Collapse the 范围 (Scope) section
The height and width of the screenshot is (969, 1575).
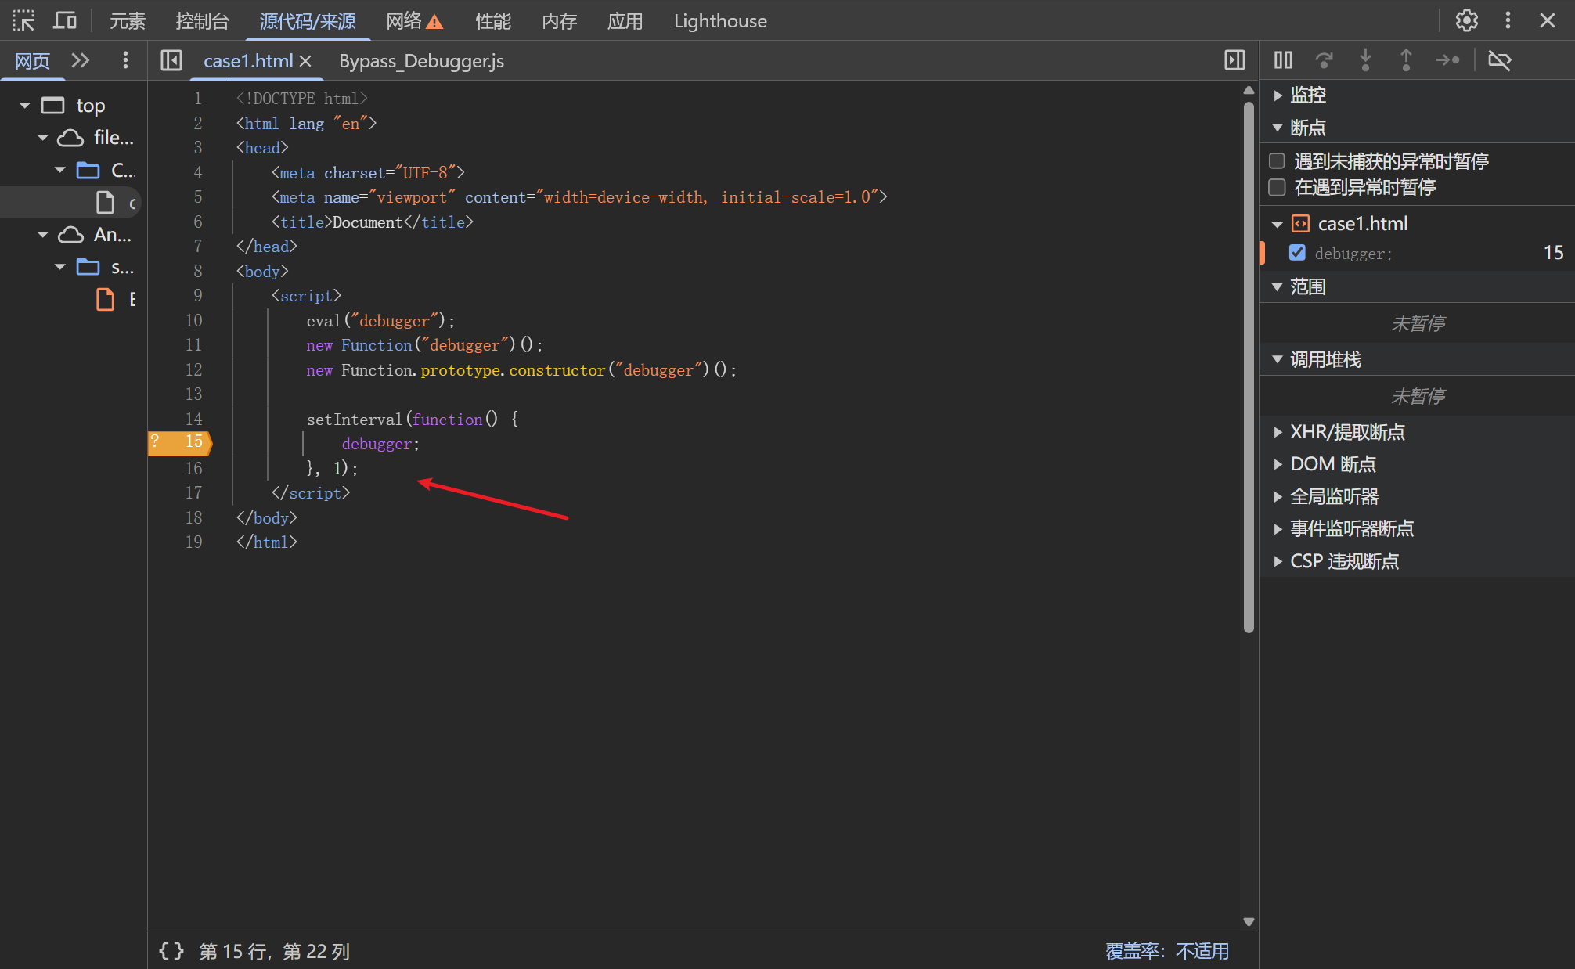click(x=1278, y=286)
